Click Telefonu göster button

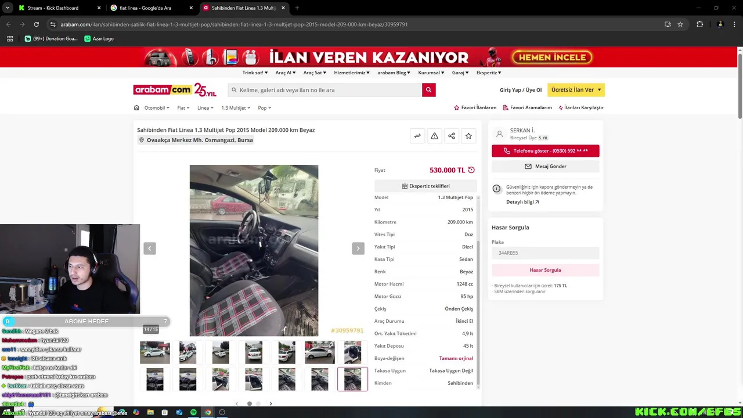pyautogui.click(x=545, y=151)
